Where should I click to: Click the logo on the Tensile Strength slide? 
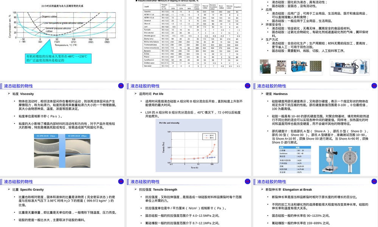247,181
